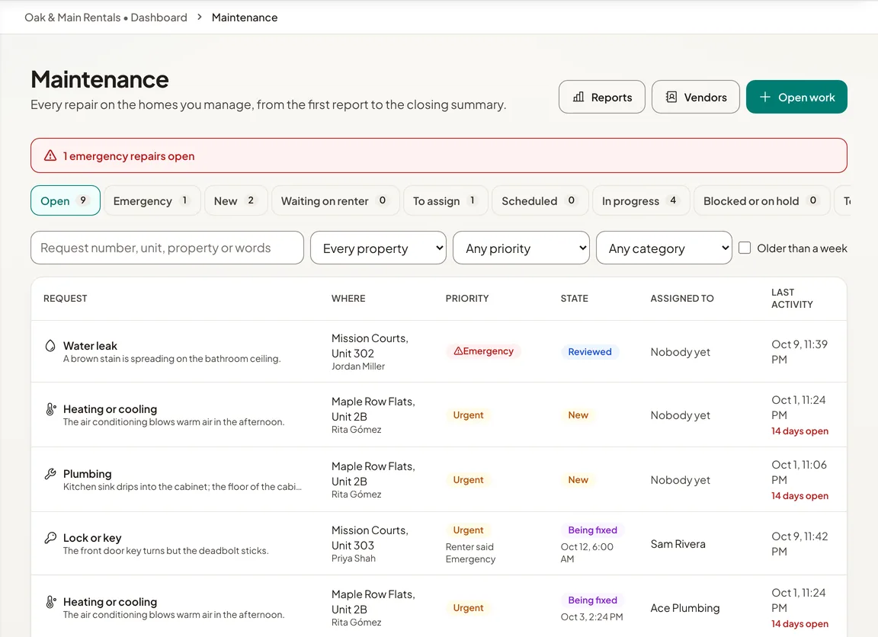Switch to In progress tab
The image size is (878, 637).
point(641,200)
